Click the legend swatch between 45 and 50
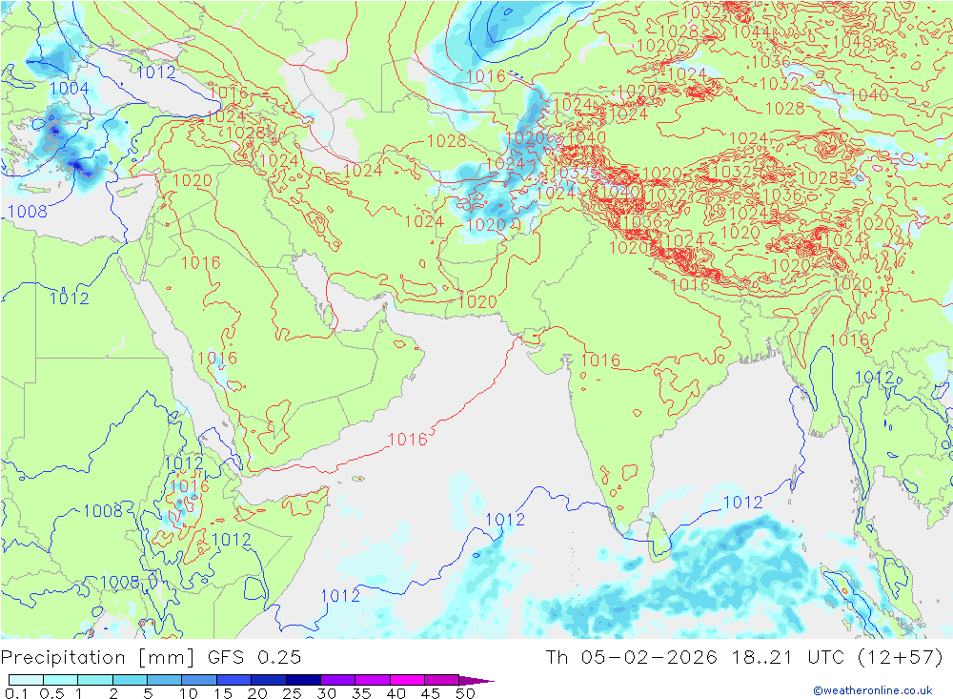The width and height of the screenshot is (953, 699). pos(442,680)
